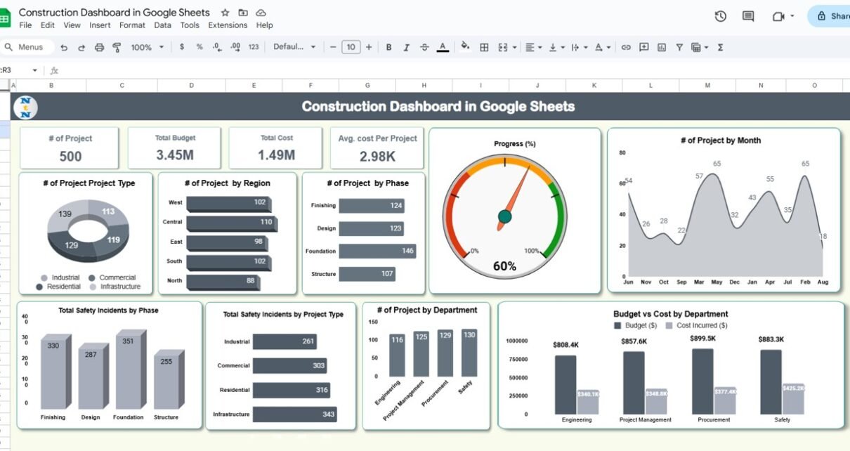This screenshot has height=451, width=850.
Task: Create a filter with funnel icon
Action: pos(679,47)
